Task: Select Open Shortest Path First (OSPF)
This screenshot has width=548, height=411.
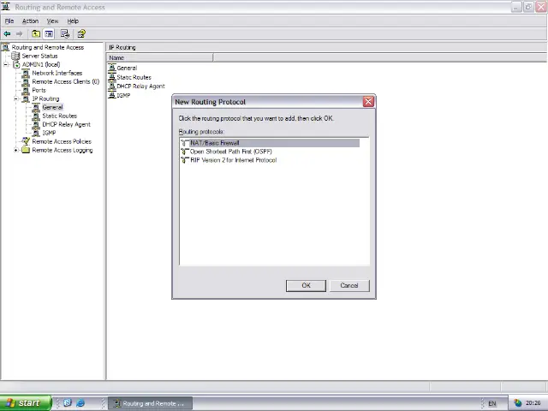Action: [231, 152]
